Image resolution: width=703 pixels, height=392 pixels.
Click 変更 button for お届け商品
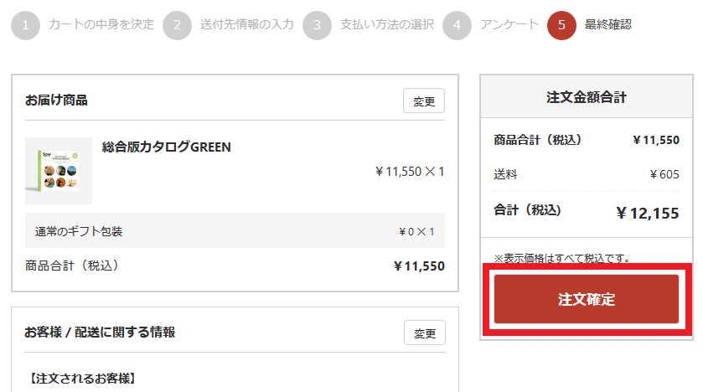[424, 101]
